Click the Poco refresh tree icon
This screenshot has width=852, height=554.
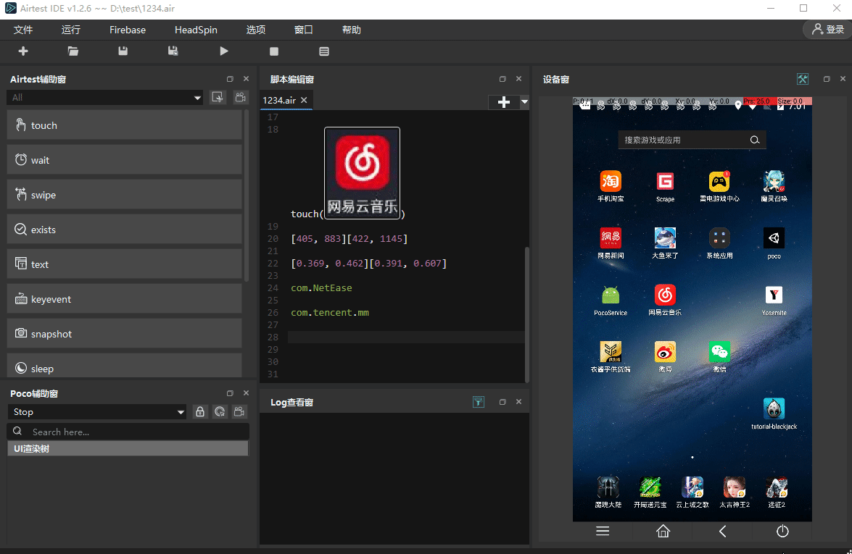pos(220,412)
